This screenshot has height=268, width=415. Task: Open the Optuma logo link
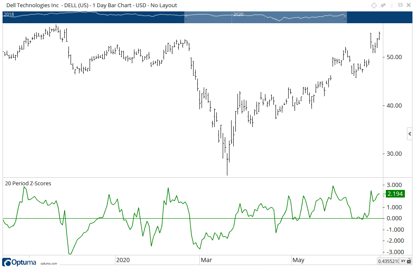19,262
